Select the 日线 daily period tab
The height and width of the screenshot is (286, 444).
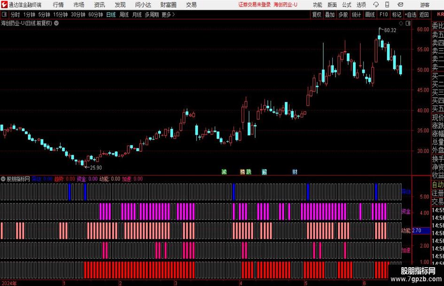tap(111, 15)
